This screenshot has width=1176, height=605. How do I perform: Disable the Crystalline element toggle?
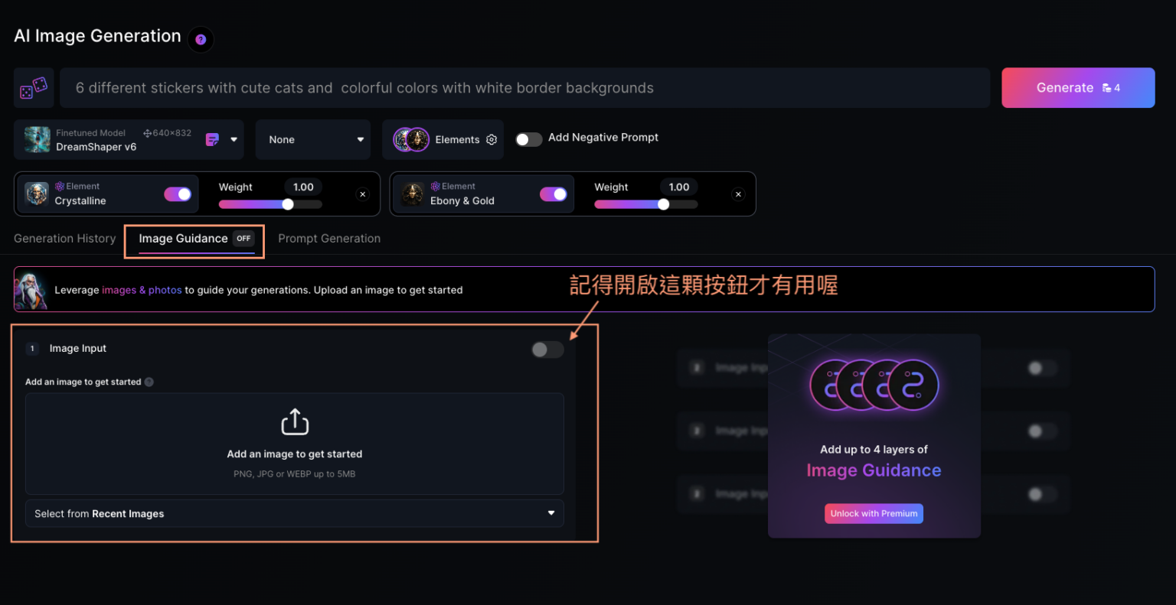coord(178,194)
